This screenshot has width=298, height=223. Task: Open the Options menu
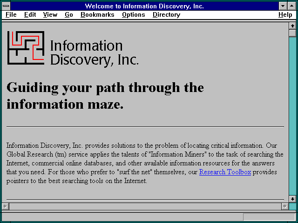point(134,14)
